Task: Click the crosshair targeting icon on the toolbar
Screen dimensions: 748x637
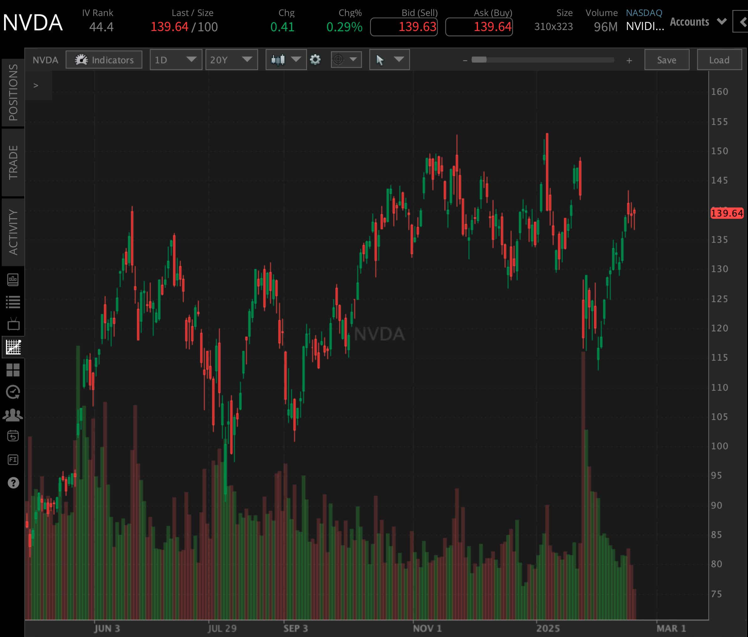Action: point(338,60)
